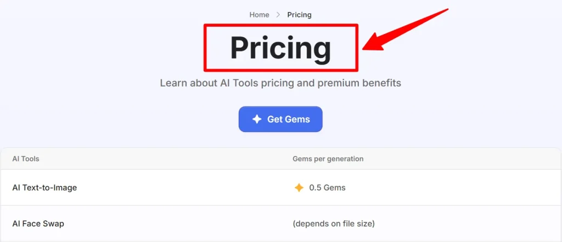This screenshot has height=242, width=562.
Task: Click the white sparkle icon on Get Gems
Action: point(256,119)
